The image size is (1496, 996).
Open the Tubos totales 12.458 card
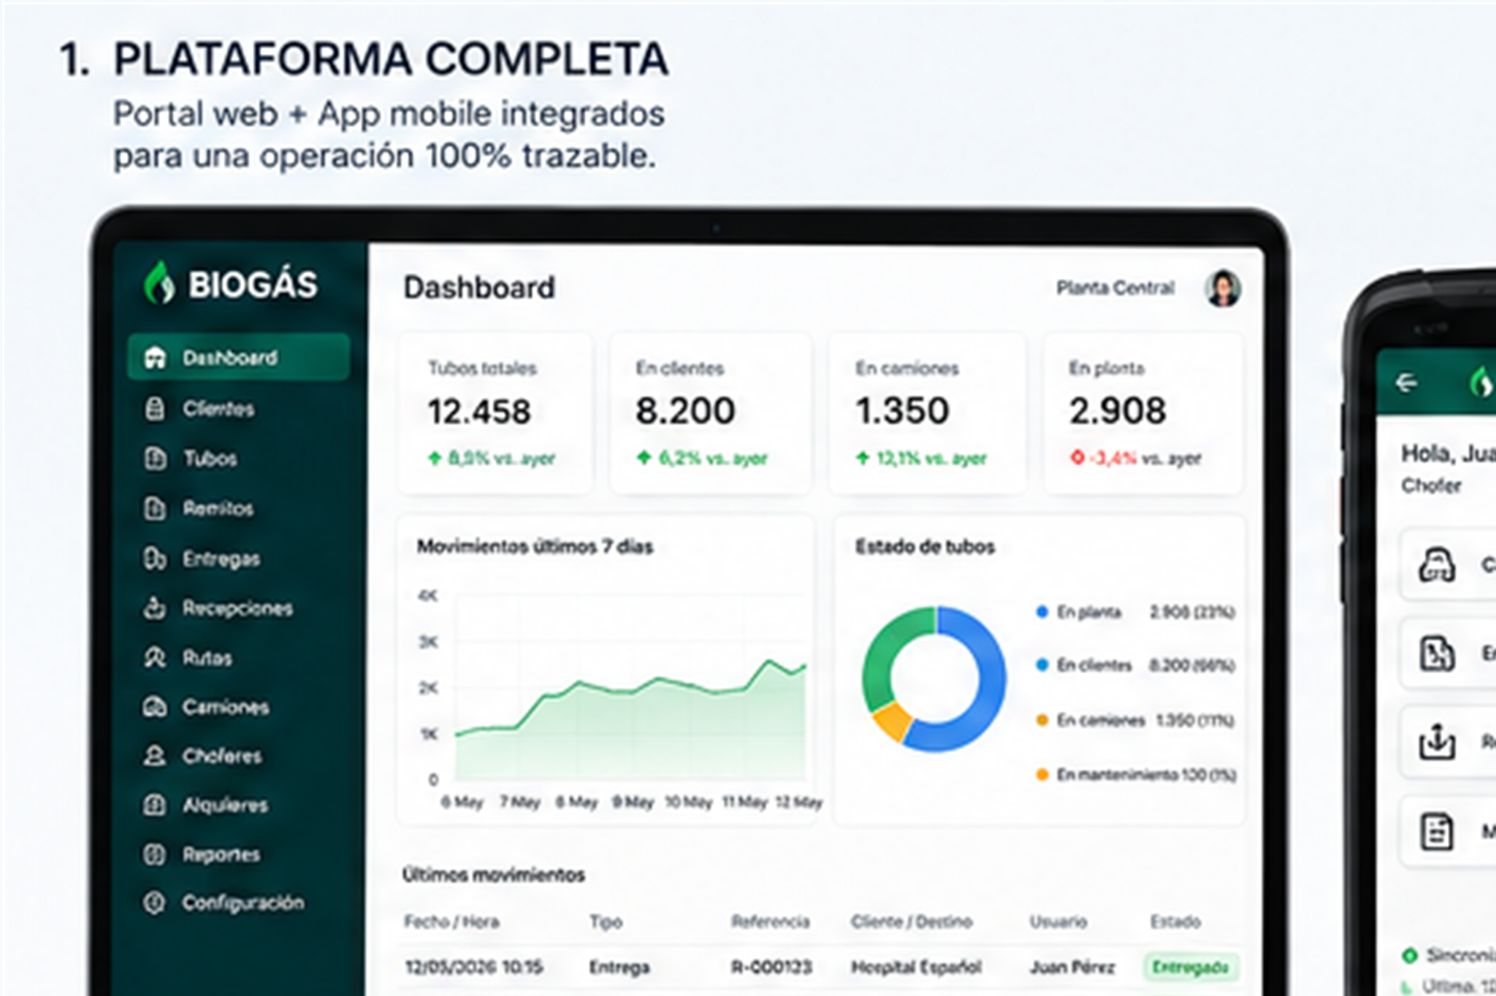pos(495,413)
